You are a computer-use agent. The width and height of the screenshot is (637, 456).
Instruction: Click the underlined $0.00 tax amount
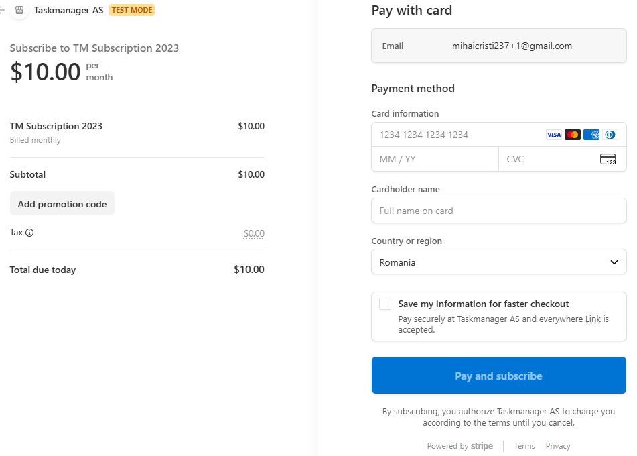(254, 233)
